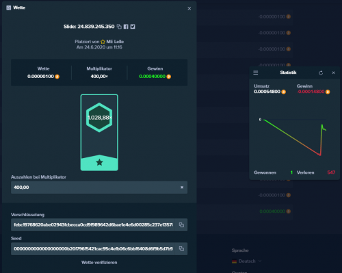Click the Slide: 24.839.245.350 title

89,27
